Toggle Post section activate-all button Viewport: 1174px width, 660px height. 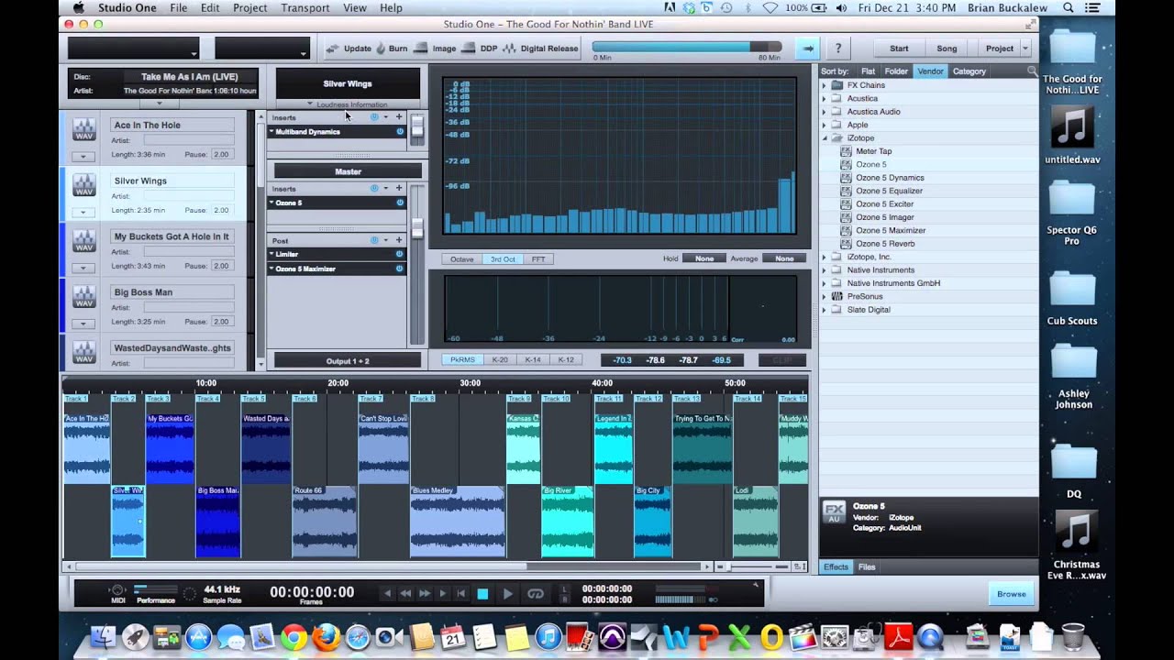(x=374, y=240)
